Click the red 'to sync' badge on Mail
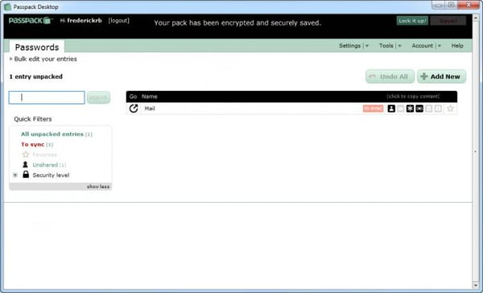The height and width of the screenshot is (293, 483). (x=373, y=109)
